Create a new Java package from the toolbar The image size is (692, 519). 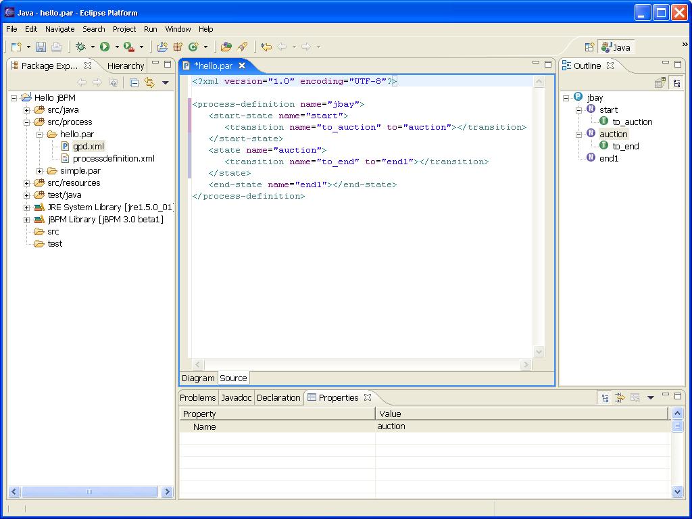[178, 47]
